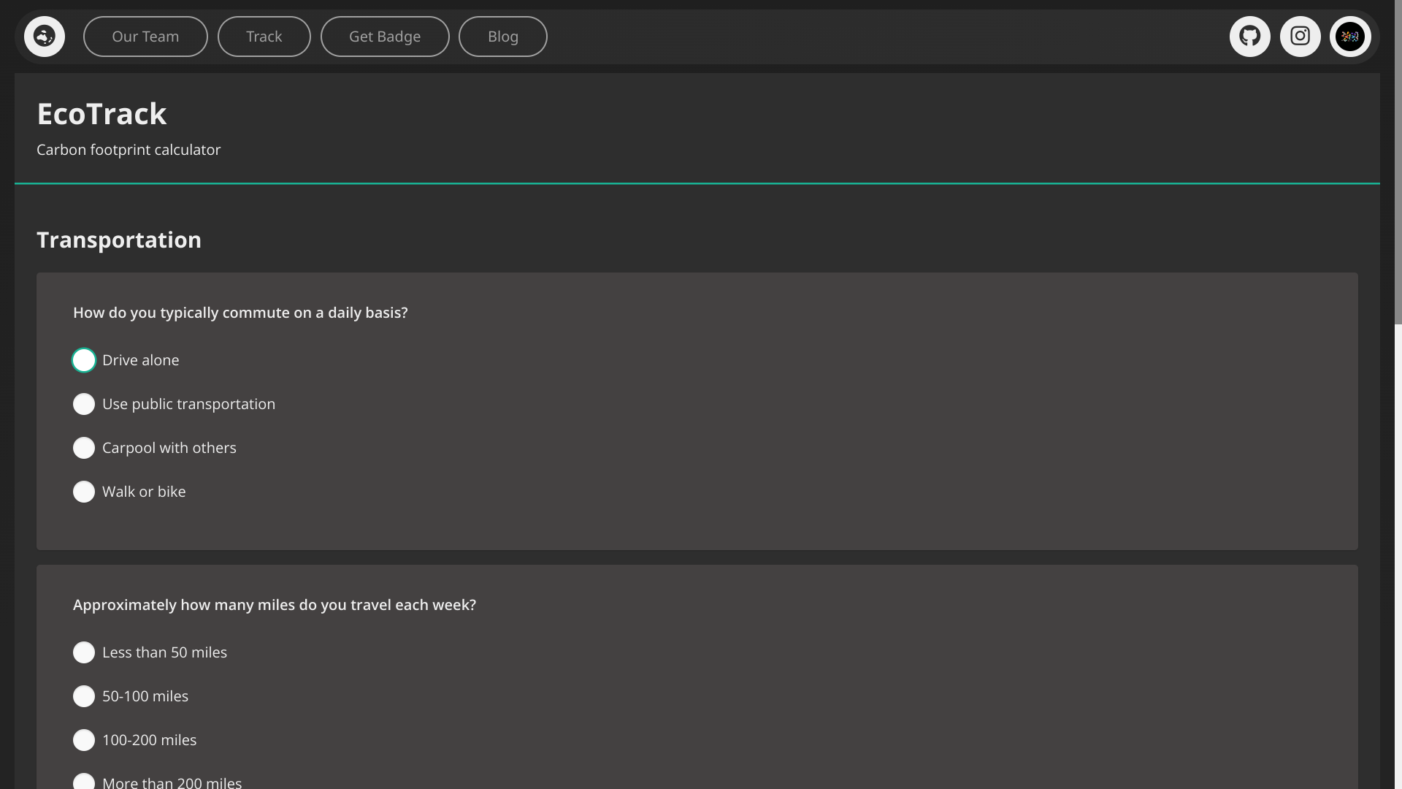This screenshot has height=789, width=1402.
Task: Select Less than 50 miles
Action: (84, 652)
